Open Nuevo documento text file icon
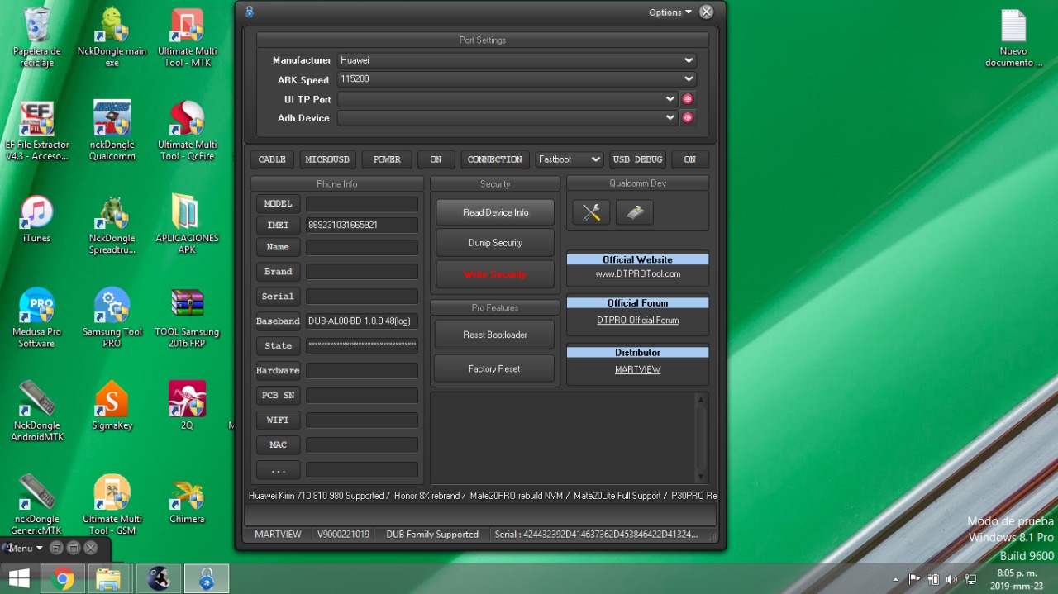1058x594 pixels. point(1013,37)
